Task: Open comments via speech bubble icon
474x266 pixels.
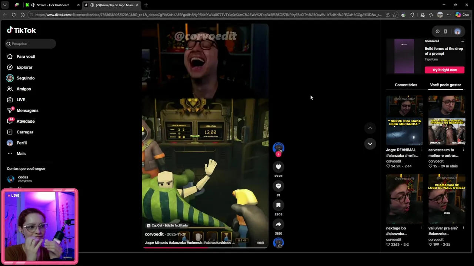Action: (278, 186)
